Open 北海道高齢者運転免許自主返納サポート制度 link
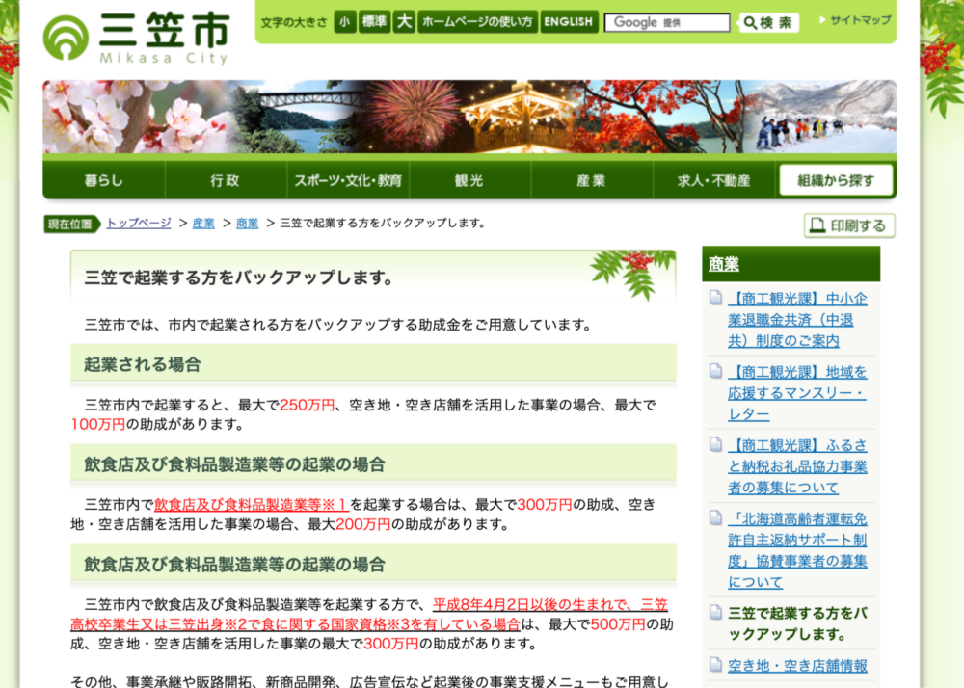Image resolution: width=964 pixels, height=688 pixels. point(797,550)
